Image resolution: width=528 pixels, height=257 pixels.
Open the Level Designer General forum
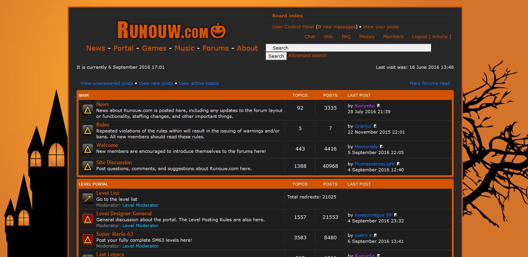coord(124,214)
